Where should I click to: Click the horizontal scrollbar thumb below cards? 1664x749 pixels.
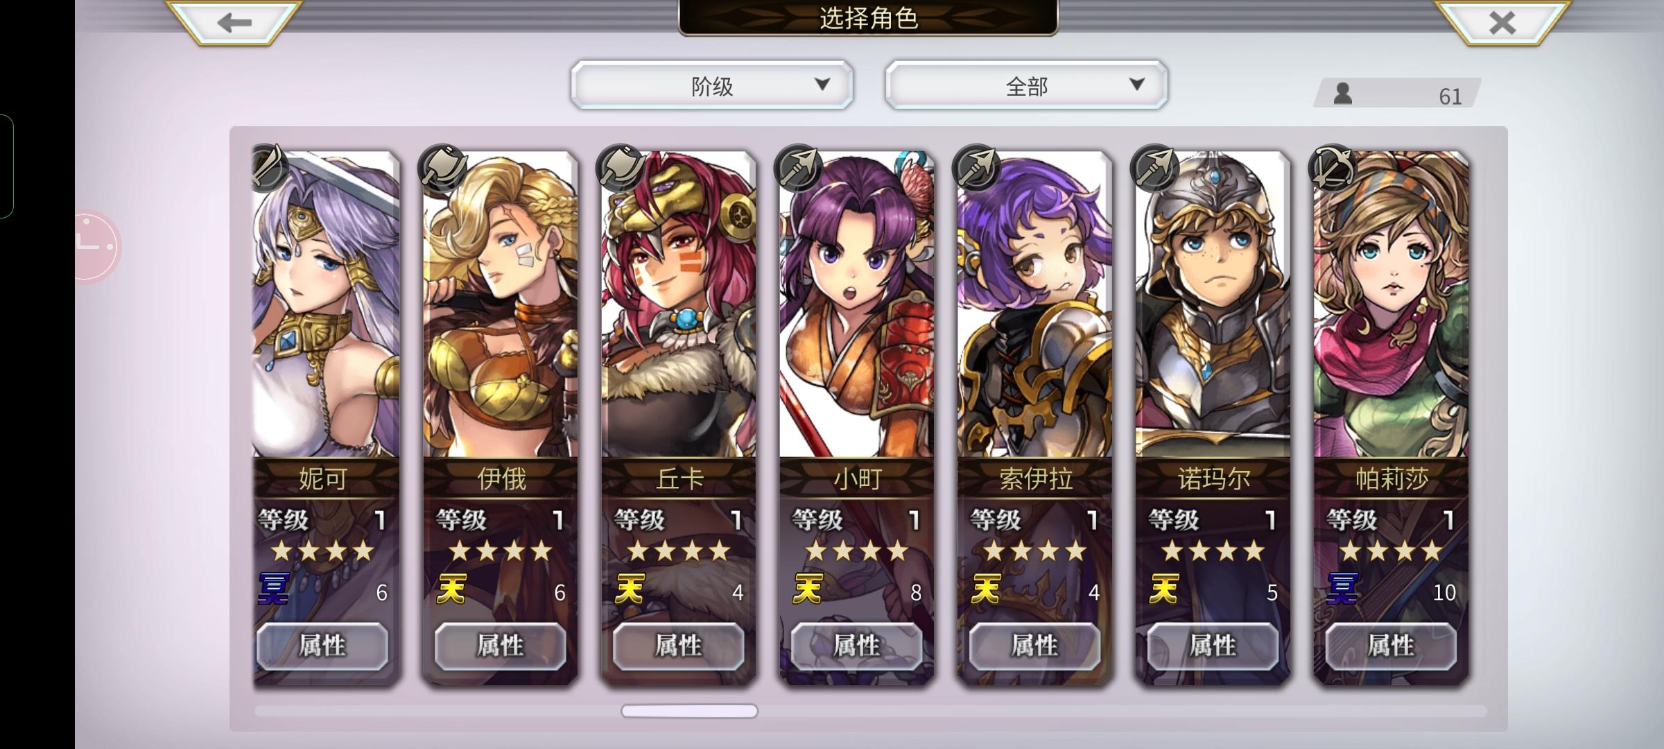(x=689, y=711)
